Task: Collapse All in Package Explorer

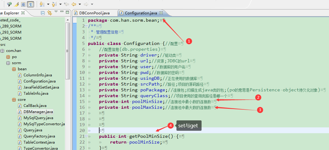Action: (43, 13)
